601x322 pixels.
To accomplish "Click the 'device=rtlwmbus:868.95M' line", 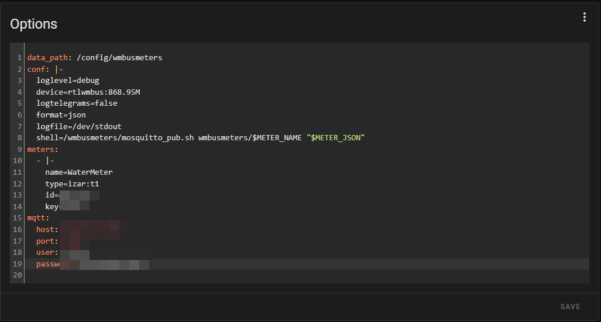I will pos(88,92).
